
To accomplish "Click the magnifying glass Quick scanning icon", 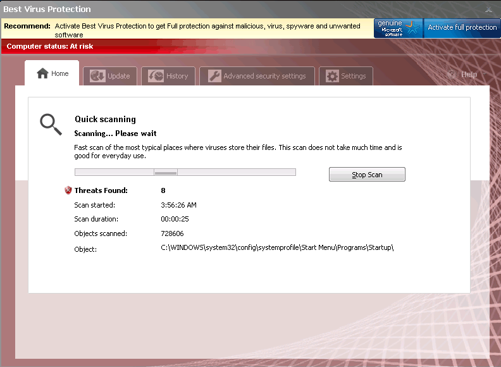I will (51, 124).
